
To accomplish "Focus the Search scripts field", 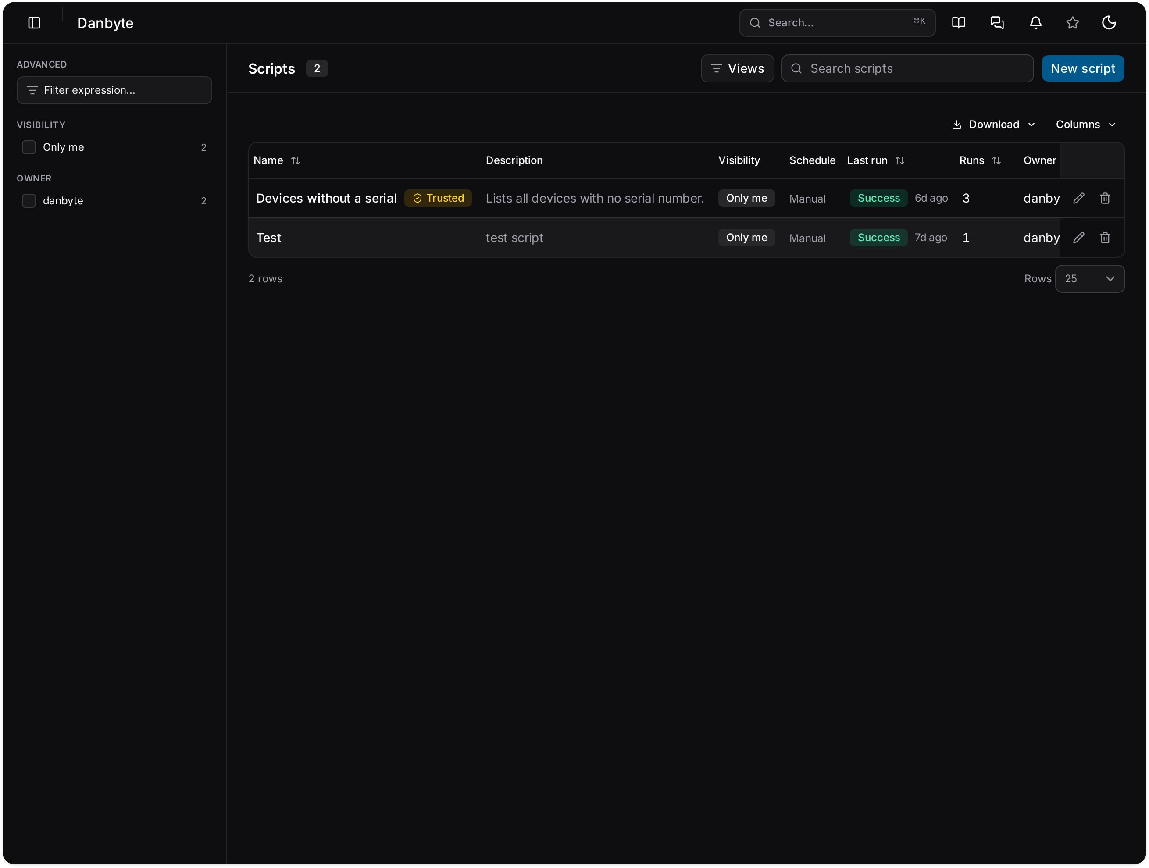I will coord(907,68).
